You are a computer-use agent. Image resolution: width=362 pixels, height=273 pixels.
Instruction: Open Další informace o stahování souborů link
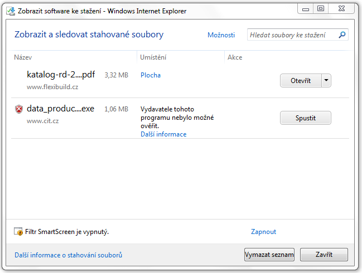69,255
